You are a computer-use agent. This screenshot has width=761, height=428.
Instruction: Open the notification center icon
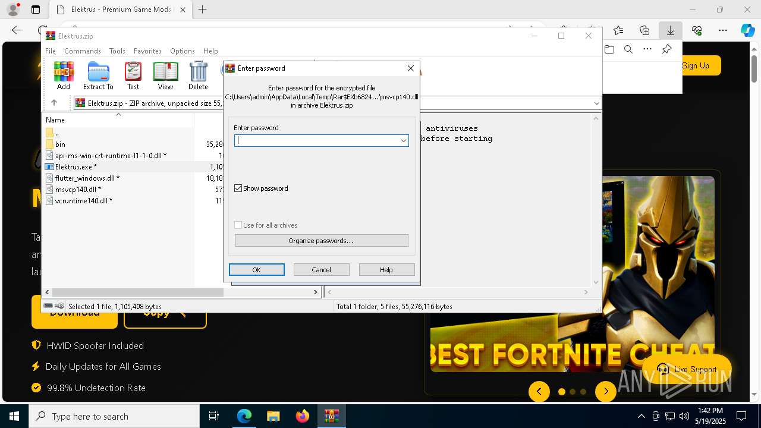tap(741, 416)
